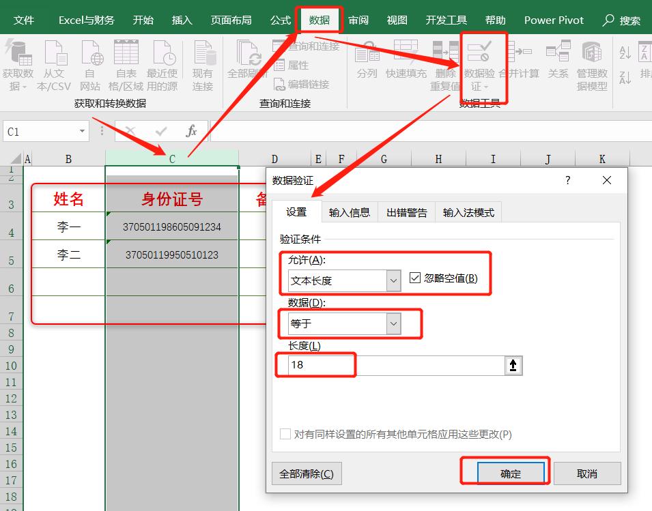Switch to the 出错警告 tab
The width and height of the screenshot is (652, 511).
click(409, 212)
